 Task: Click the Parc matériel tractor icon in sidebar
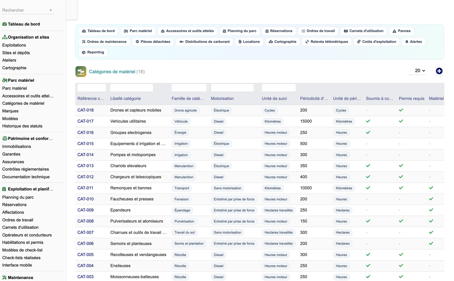(x=5, y=80)
